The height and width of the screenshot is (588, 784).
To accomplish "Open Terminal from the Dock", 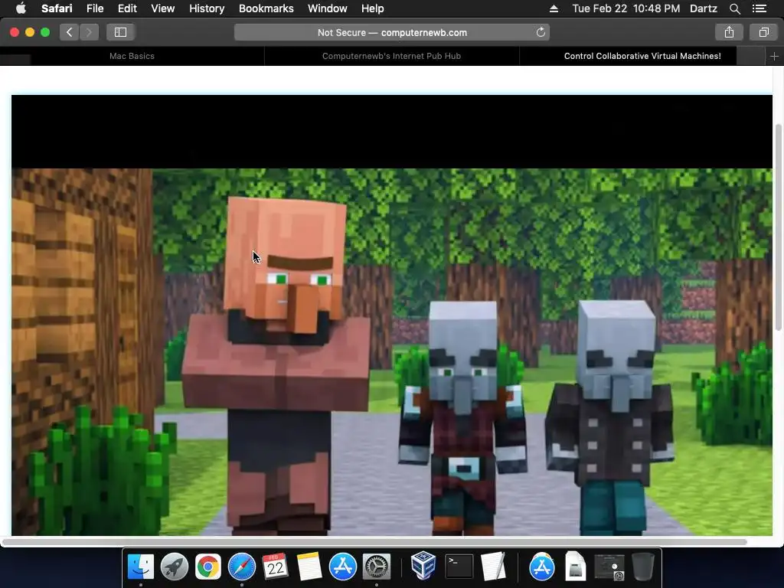I will tap(459, 567).
